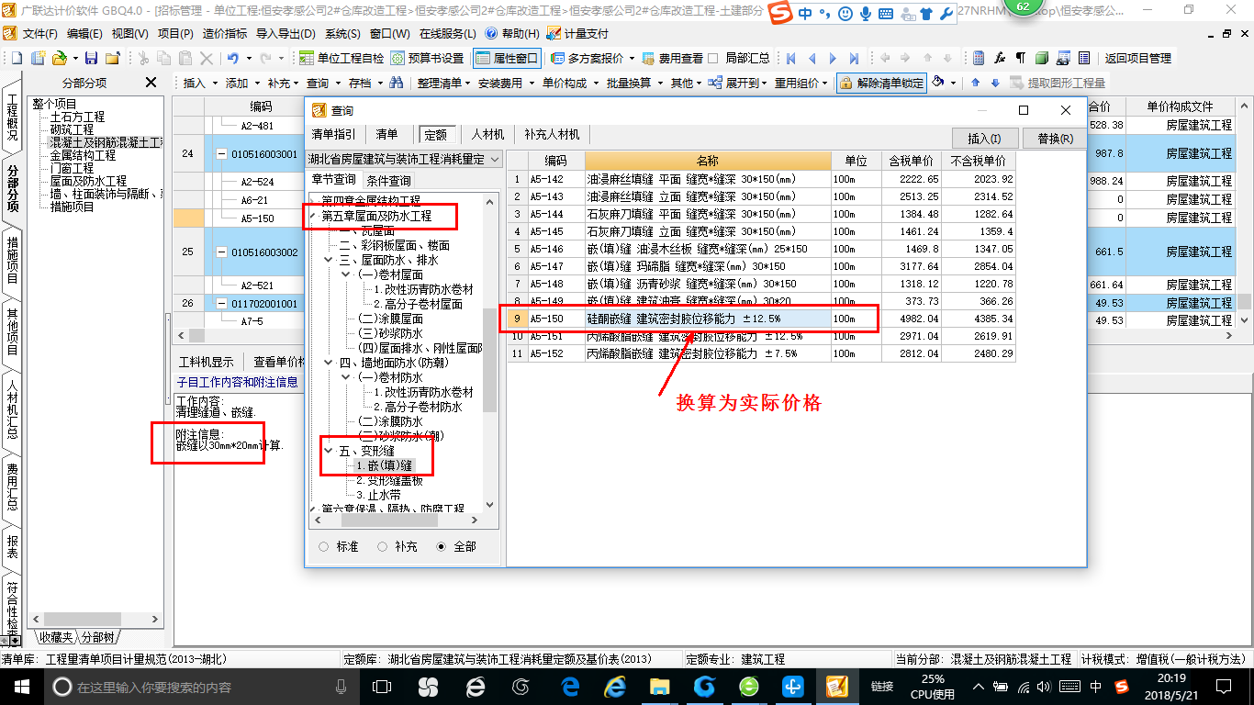The height and width of the screenshot is (705, 1254).
Task: Go to next record navigation arrow
Action: click(x=833, y=58)
